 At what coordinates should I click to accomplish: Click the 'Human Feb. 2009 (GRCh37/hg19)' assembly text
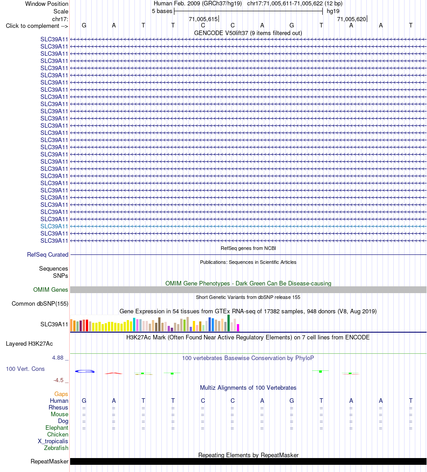(198, 4)
